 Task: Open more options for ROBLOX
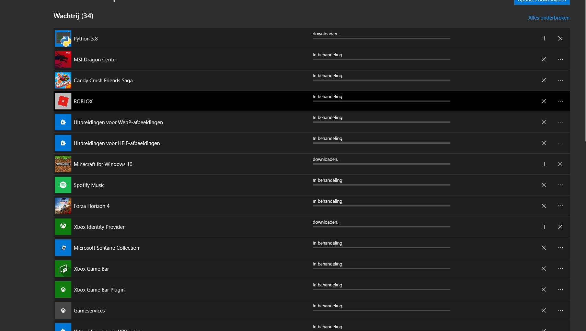[560, 101]
